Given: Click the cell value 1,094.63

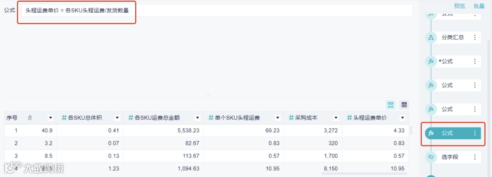Looking at the screenshot, I should tap(188, 169).
